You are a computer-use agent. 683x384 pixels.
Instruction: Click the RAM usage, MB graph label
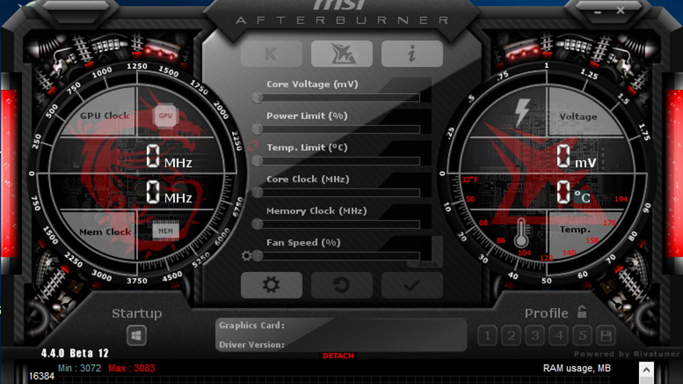point(577,368)
